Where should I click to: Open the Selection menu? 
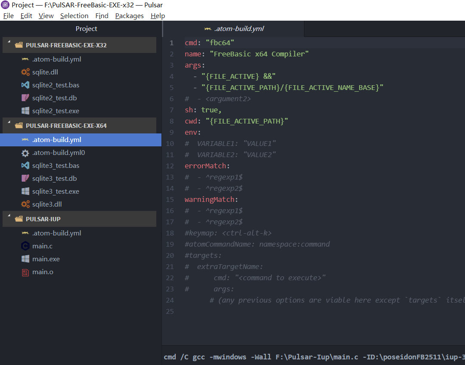(74, 16)
